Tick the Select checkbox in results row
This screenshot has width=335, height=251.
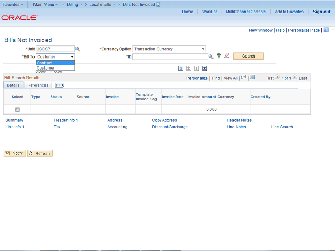[17, 110]
